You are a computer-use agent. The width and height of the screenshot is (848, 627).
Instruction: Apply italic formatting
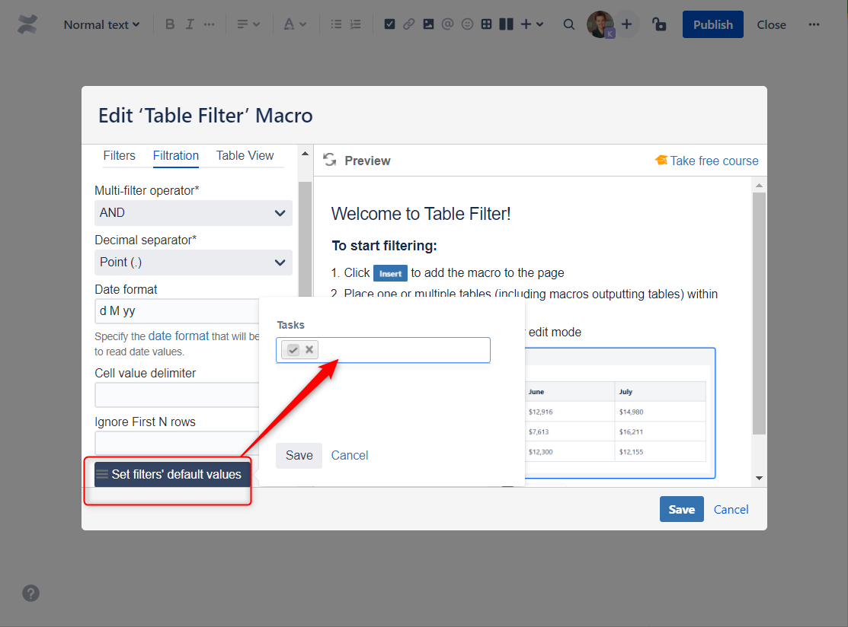coord(190,24)
